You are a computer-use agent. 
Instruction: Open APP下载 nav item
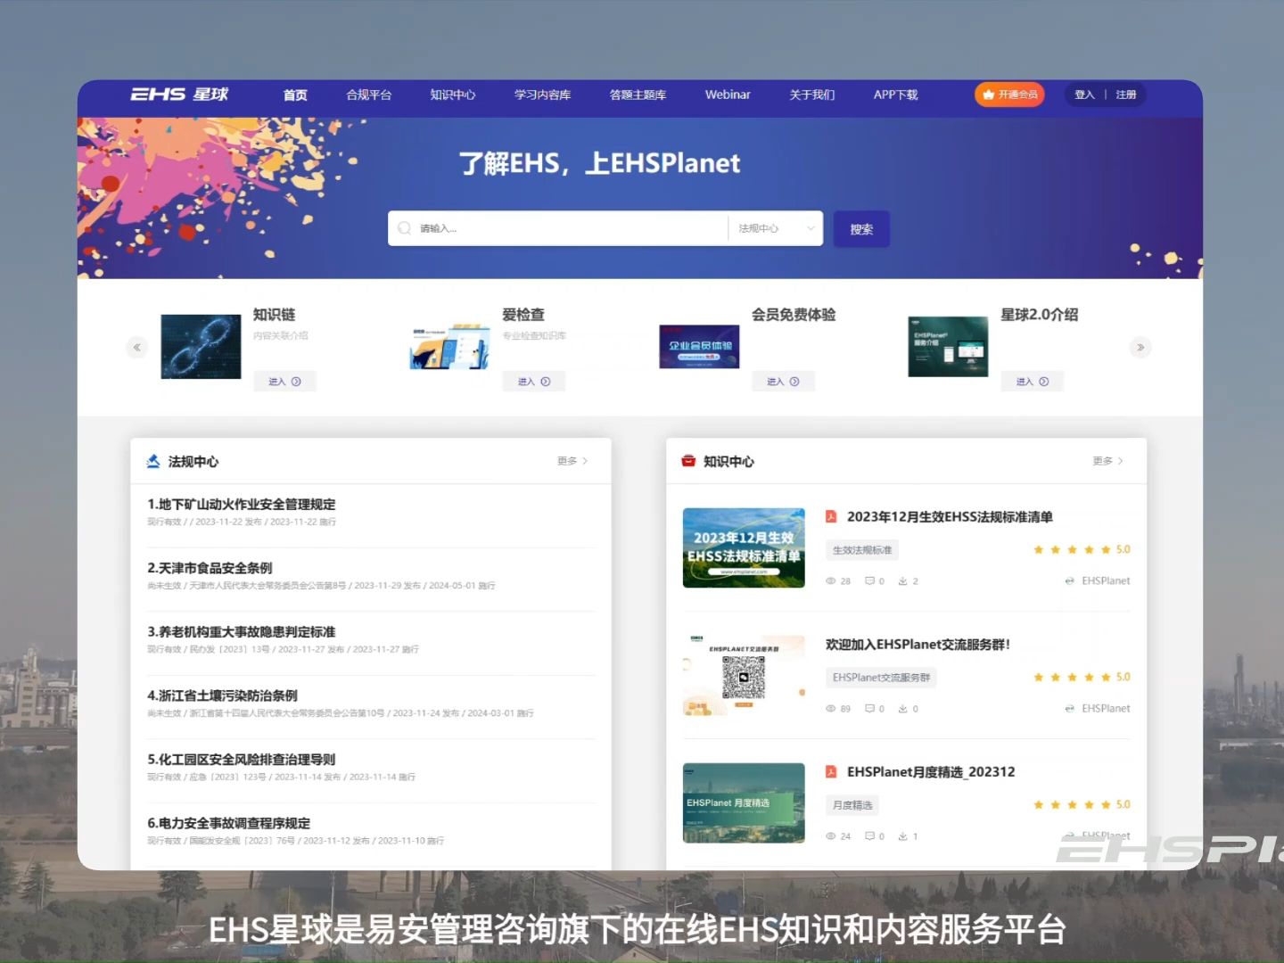(895, 95)
